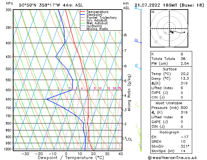Click the 'kt' unit label in the hodograph

153,12
